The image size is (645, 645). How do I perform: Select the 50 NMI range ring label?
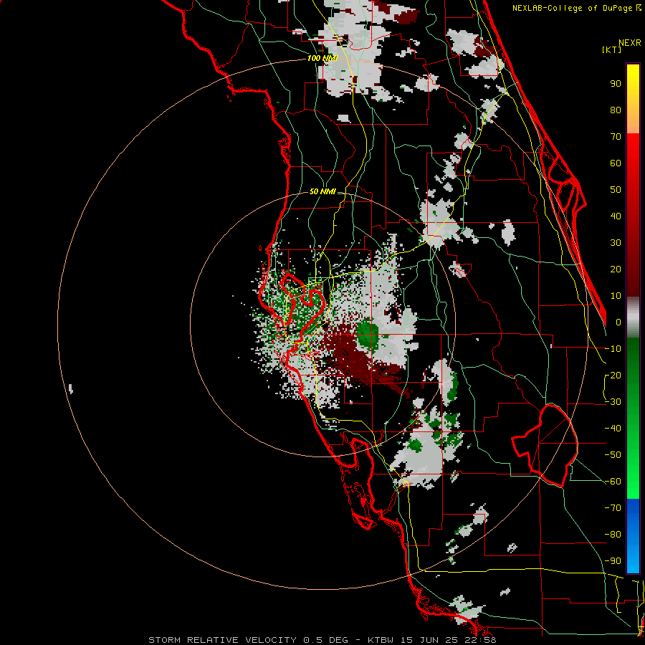[x=322, y=191]
